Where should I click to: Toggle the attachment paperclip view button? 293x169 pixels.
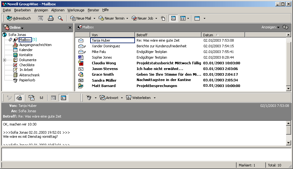[19, 98]
